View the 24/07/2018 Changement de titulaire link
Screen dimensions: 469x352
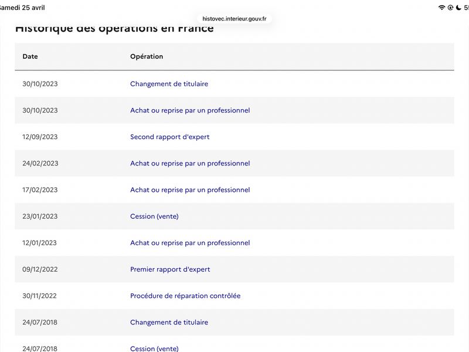169,322
